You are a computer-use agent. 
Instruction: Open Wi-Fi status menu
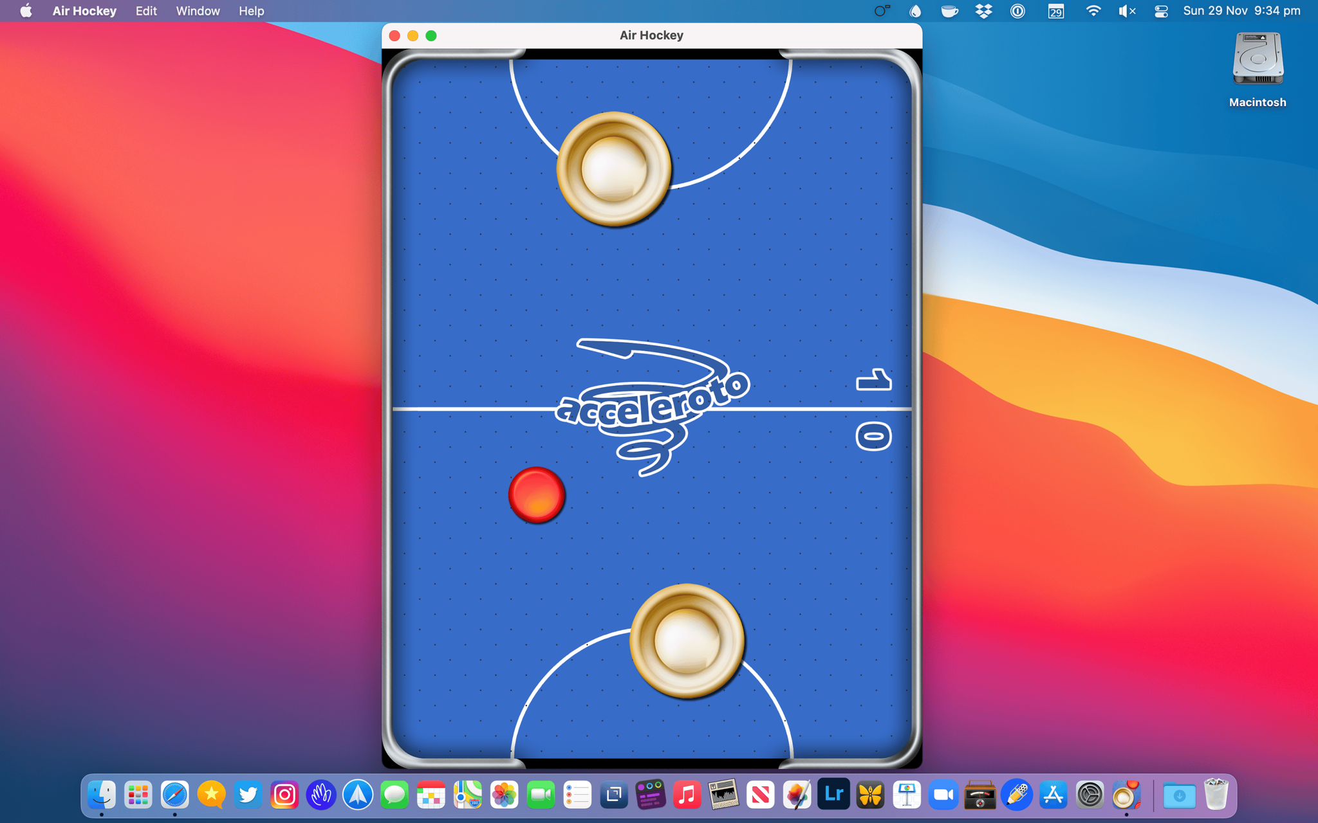click(x=1093, y=11)
